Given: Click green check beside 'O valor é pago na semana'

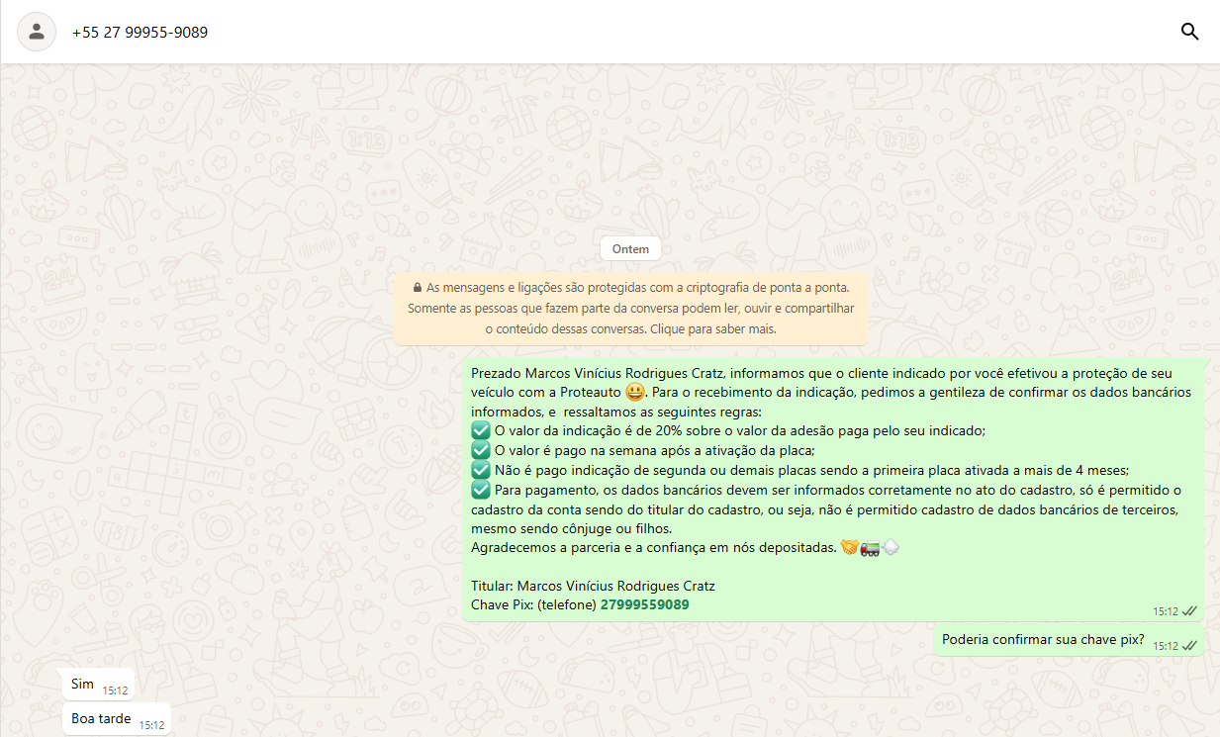Looking at the screenshot, I should click(x=481, y=450).
